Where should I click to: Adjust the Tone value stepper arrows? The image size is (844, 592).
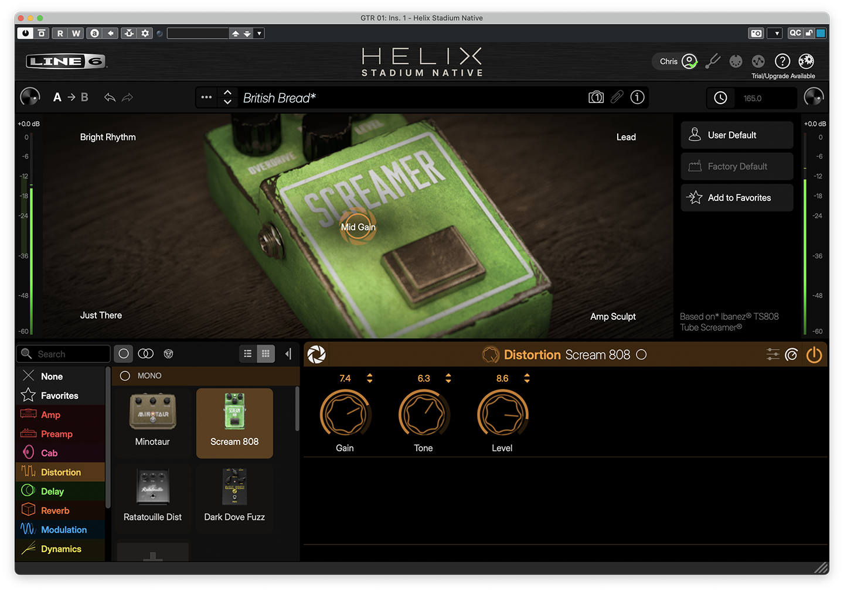[448, 378]
